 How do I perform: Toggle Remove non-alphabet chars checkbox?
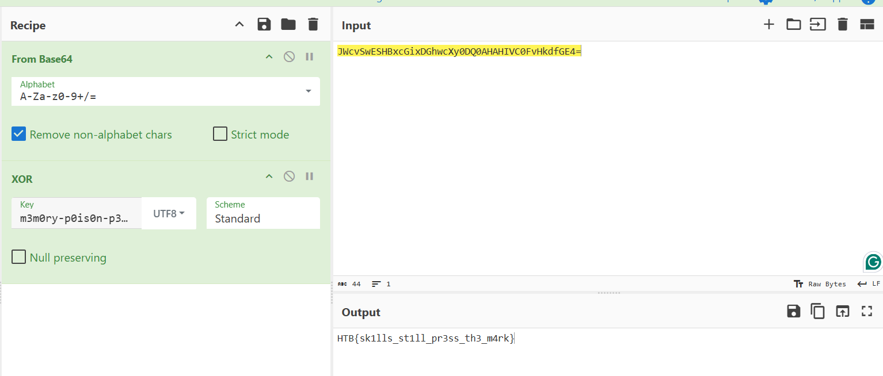[x=19, y=135]
